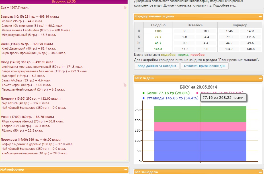
Task: Click the Коридор column header
Action: (x=240, y=25)
